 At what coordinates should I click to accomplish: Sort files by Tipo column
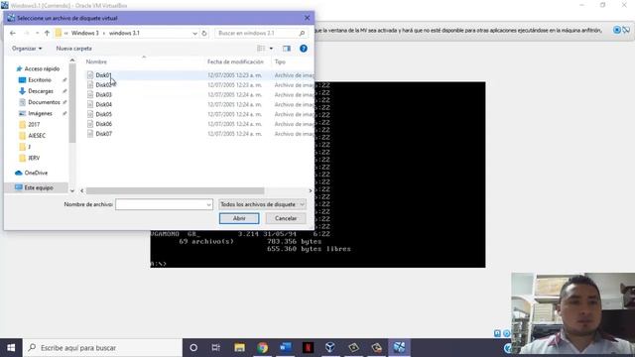click(280, 61)
